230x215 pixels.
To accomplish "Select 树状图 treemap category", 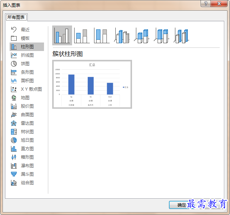I will click(x=27, y=132).
